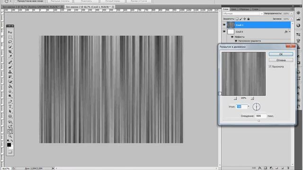Select the Eraser tool
The height and width of the screenshot is (170, 303).
10,82
